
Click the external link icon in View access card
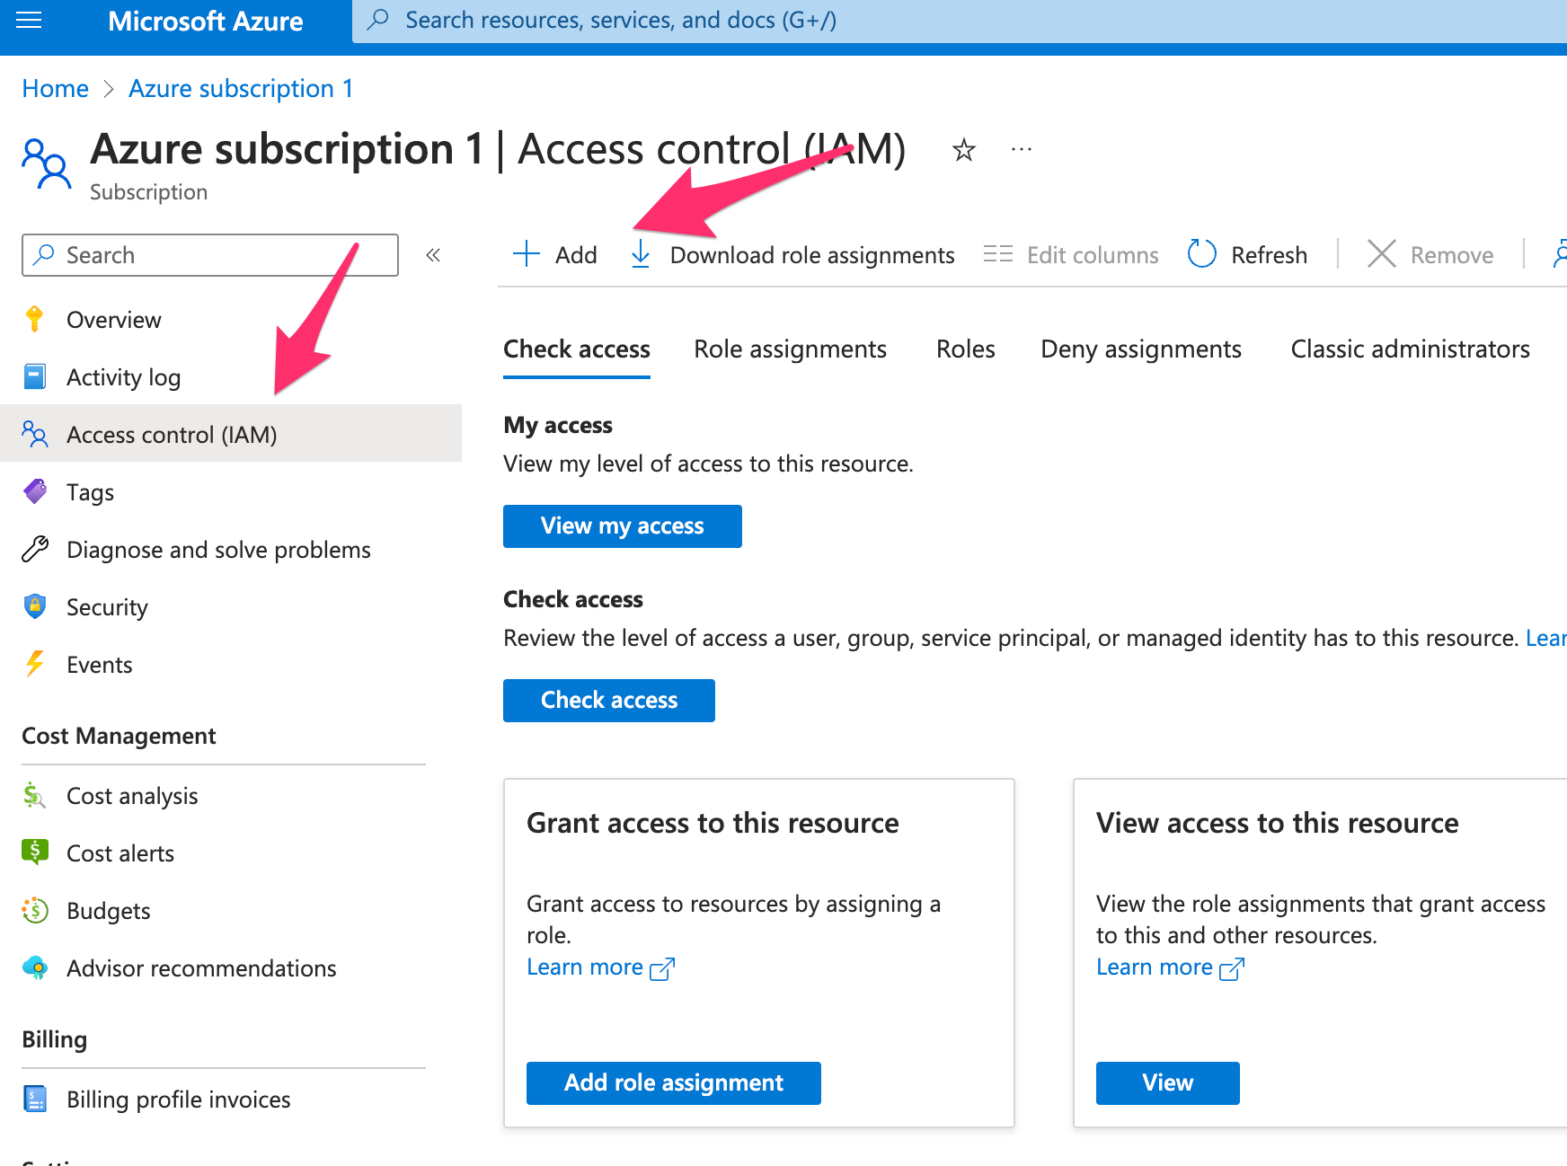point(1232,968)
